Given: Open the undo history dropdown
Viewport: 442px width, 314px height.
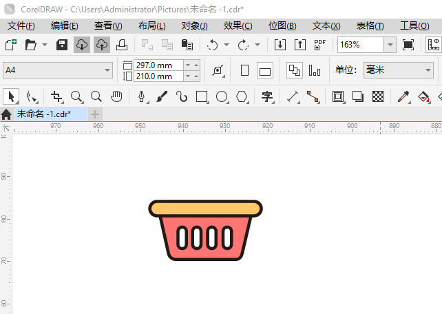Looking at the screenshot, I should 227,45.
